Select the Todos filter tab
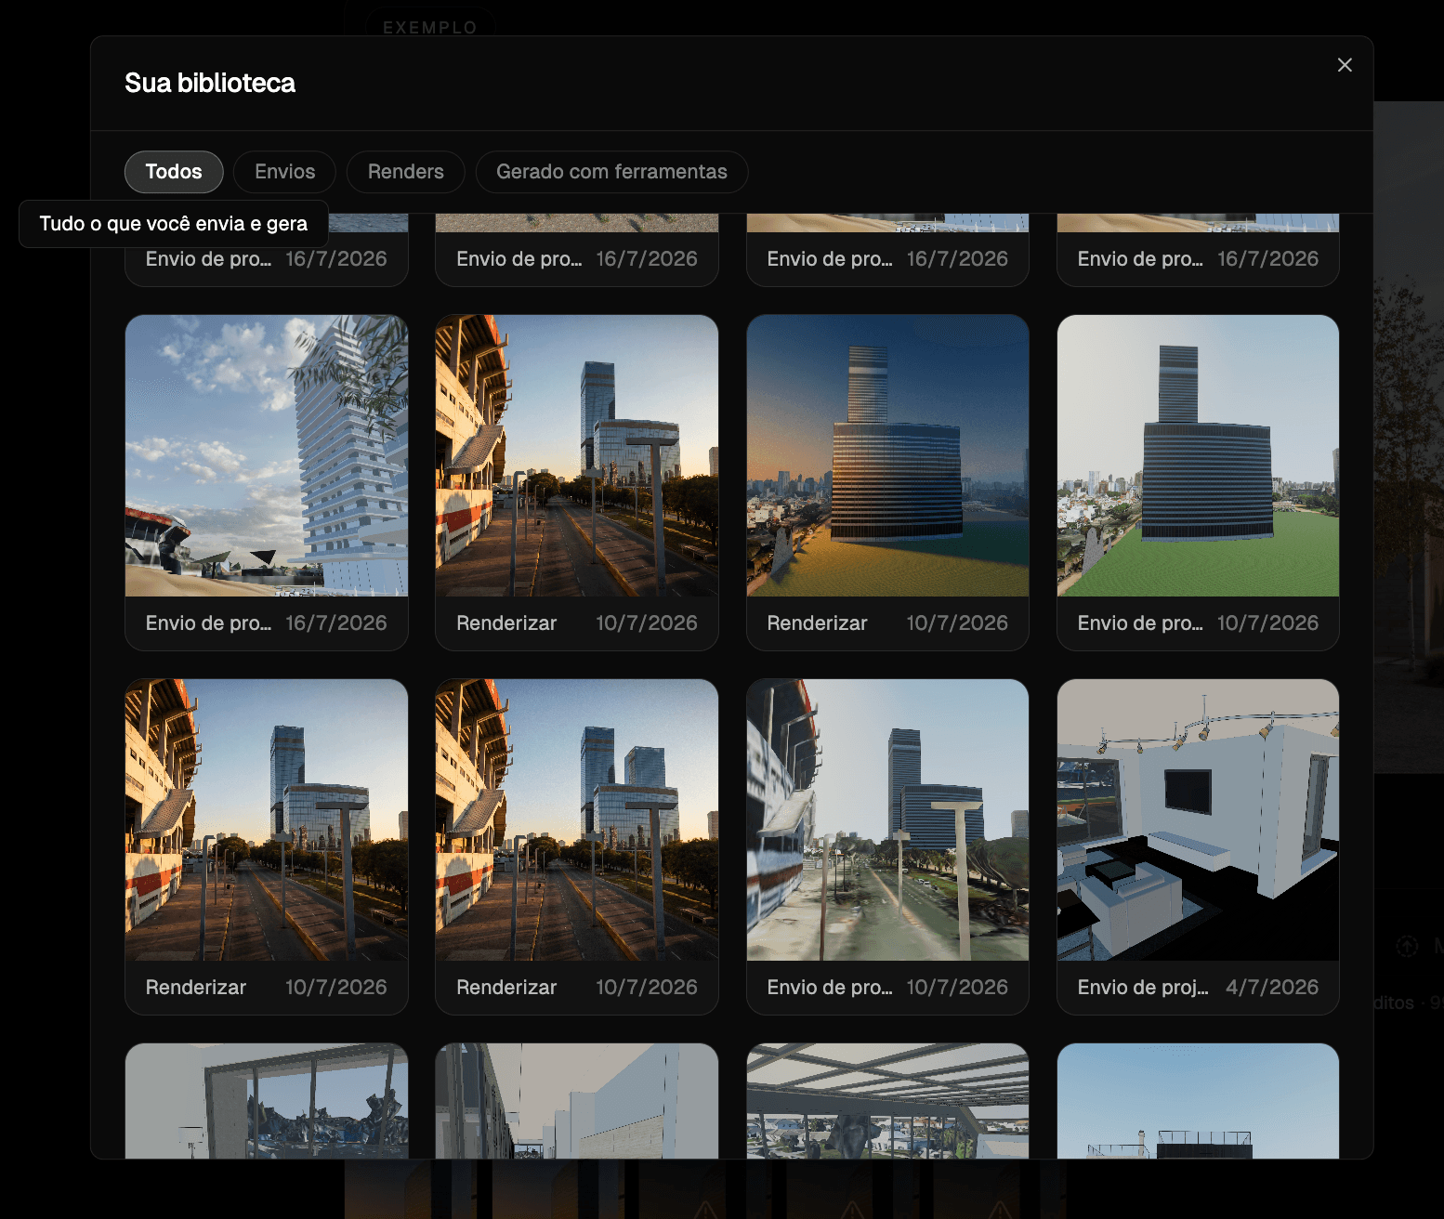This screenshot has height=1219, width=1444. (x=174, y=172)
